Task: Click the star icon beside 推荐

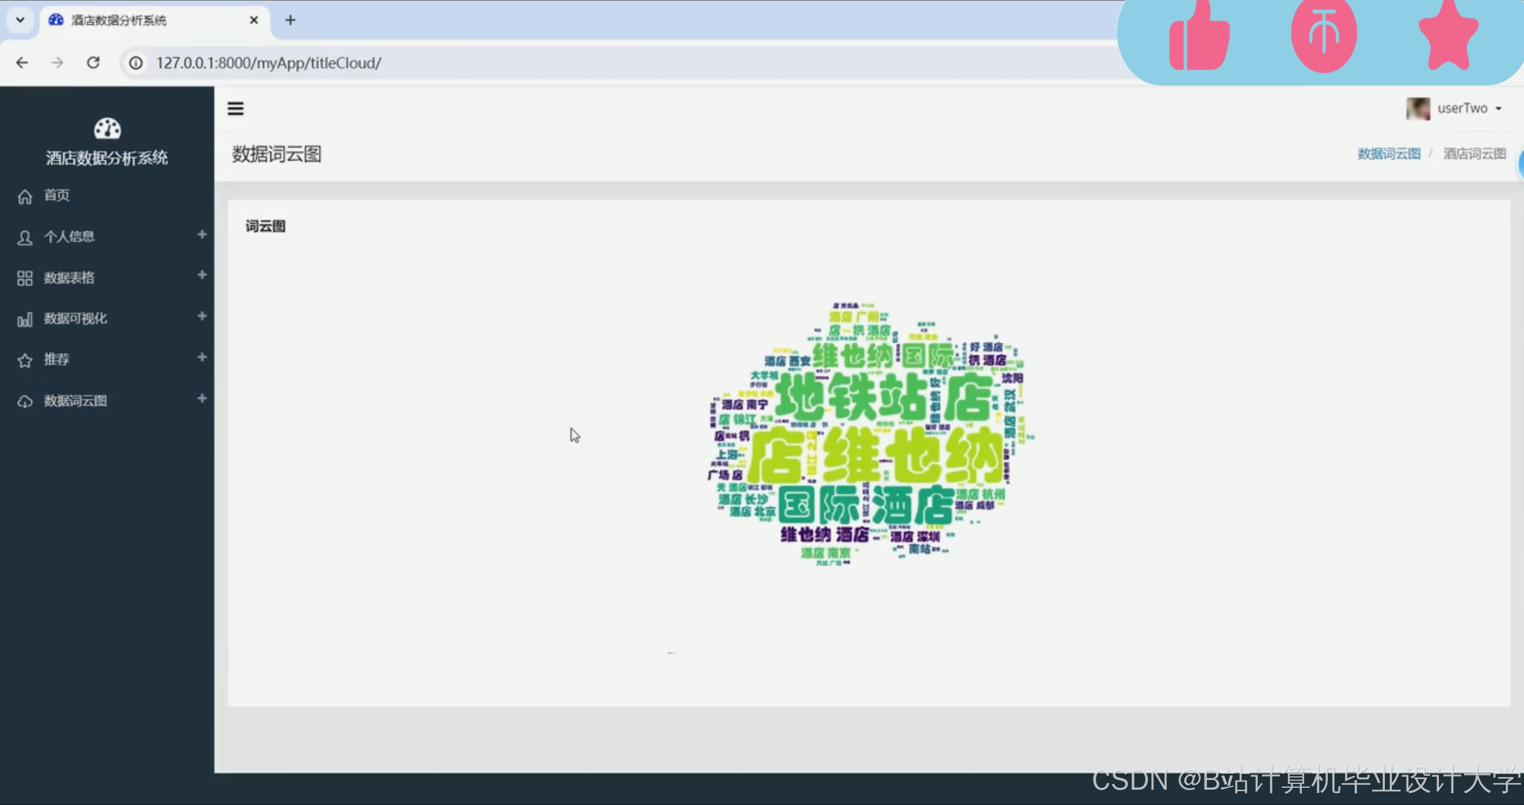Action: click(25, 360)
